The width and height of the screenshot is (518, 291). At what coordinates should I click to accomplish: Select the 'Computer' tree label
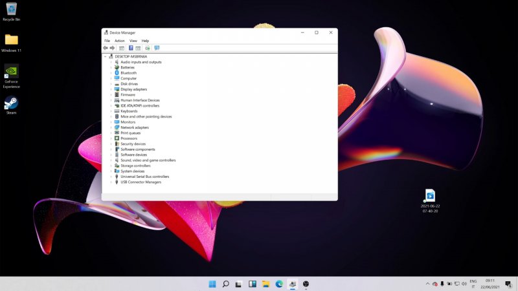(x=128, y=78)
